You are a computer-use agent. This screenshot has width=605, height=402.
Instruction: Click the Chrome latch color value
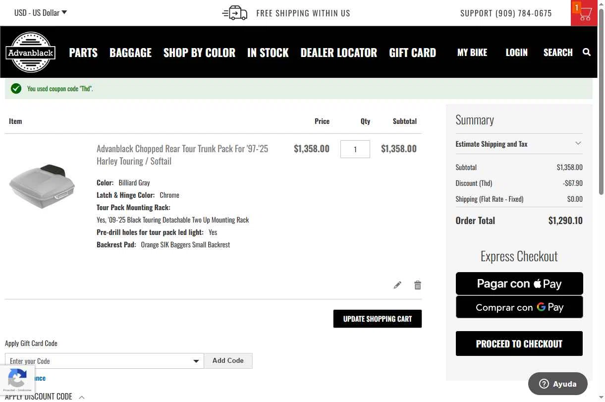[169, 195]
